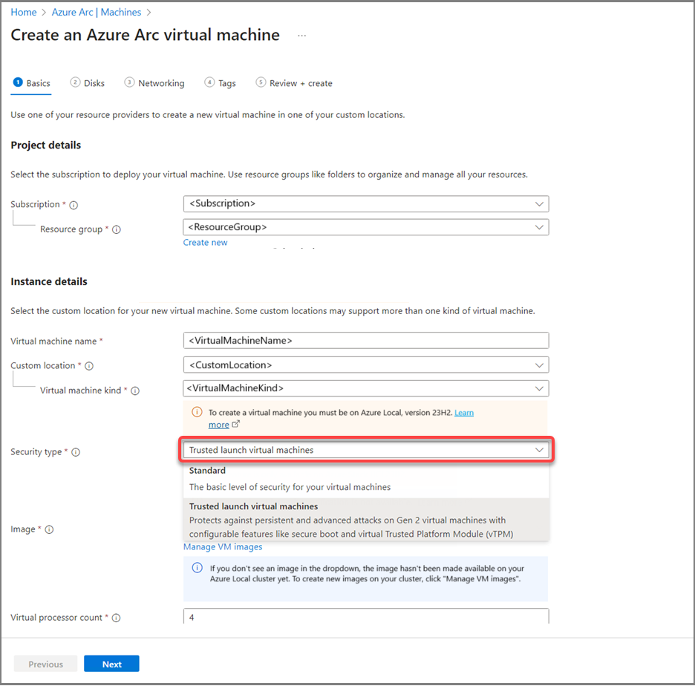Click the 'Project details' heading
The width and height of the screenshot is (695, 686).
point(45,146)
